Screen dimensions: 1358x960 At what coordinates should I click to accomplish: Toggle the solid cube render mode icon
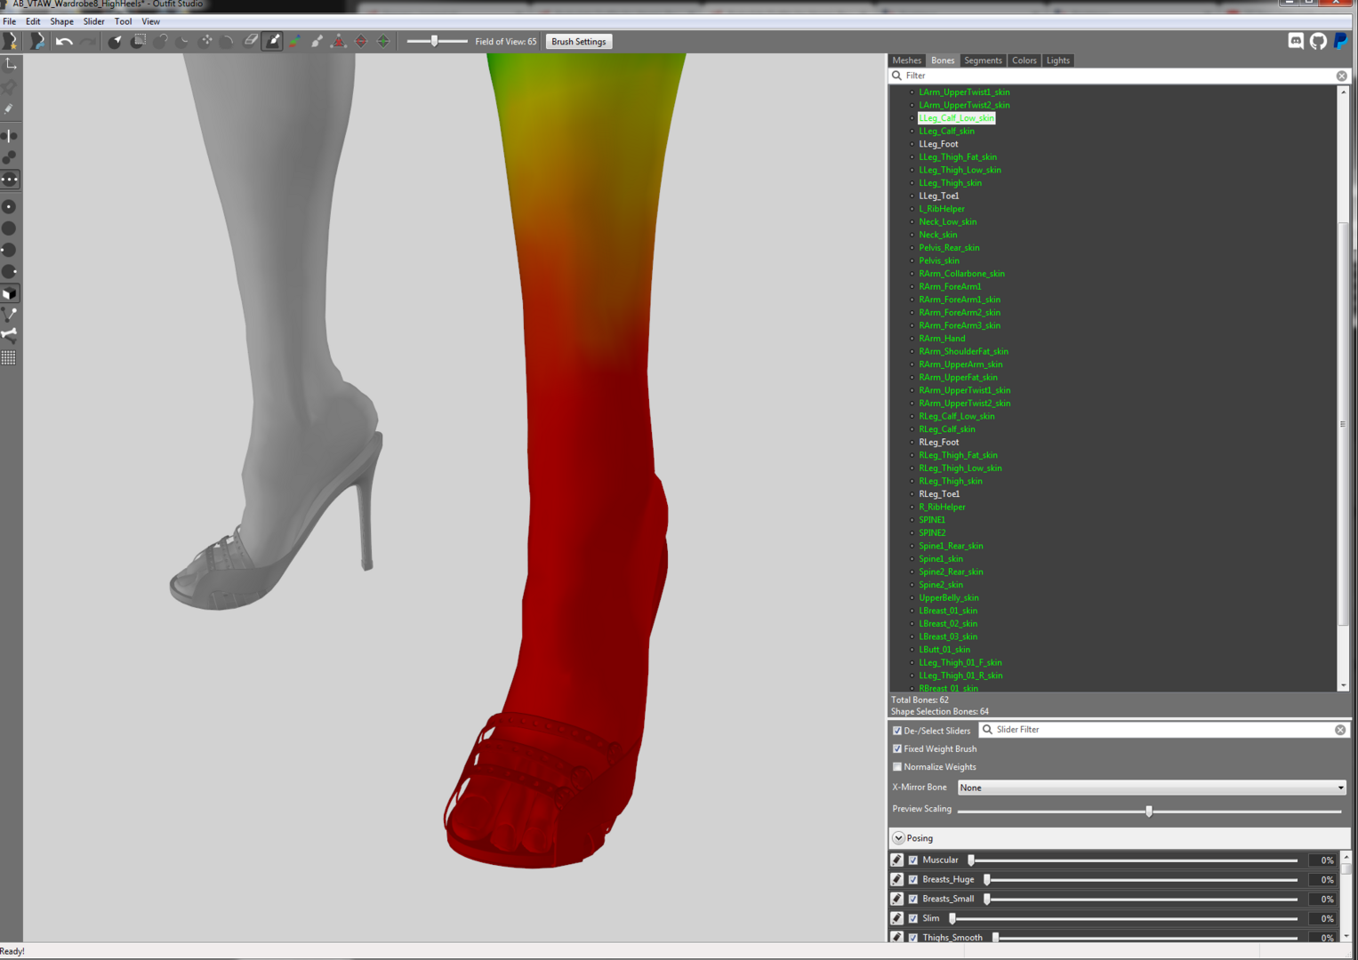pyautogui.click(x=10, y=293)
